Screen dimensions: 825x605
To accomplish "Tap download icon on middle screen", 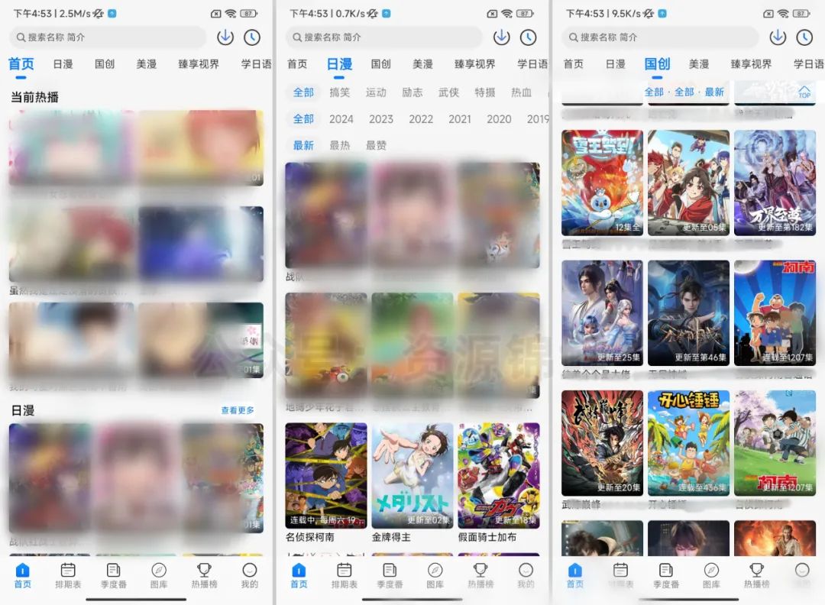I will click(x=501, y=37).
